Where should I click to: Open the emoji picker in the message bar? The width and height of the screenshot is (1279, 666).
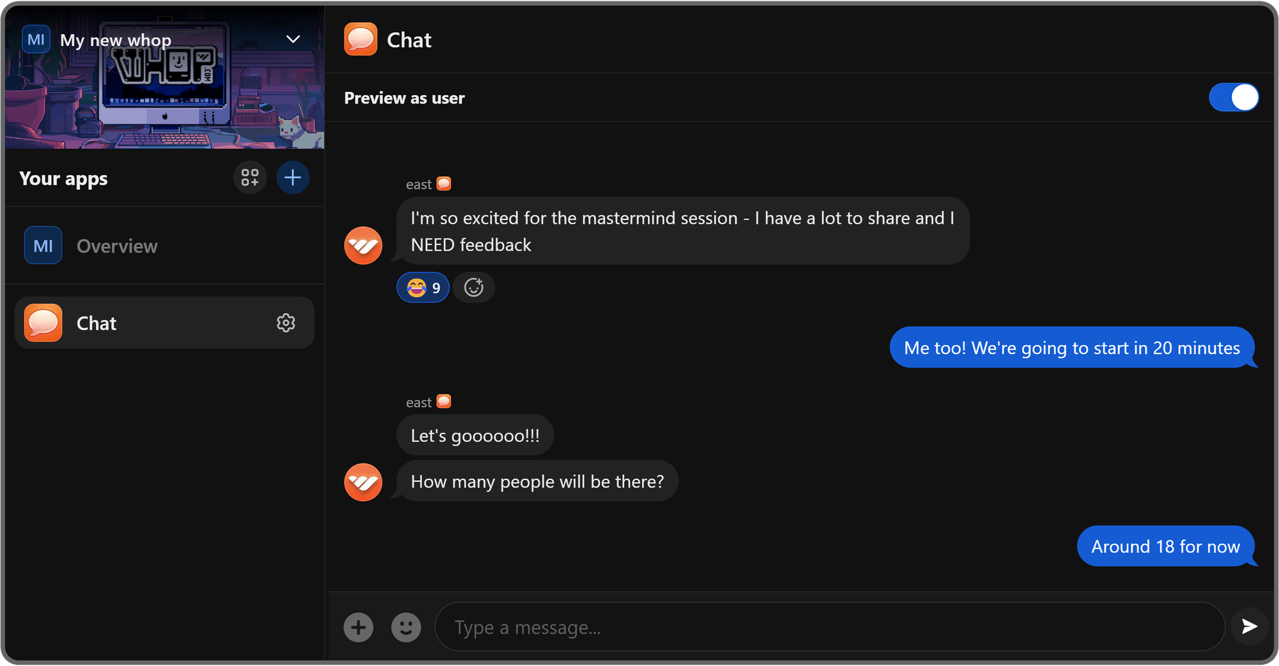[405, 627]
